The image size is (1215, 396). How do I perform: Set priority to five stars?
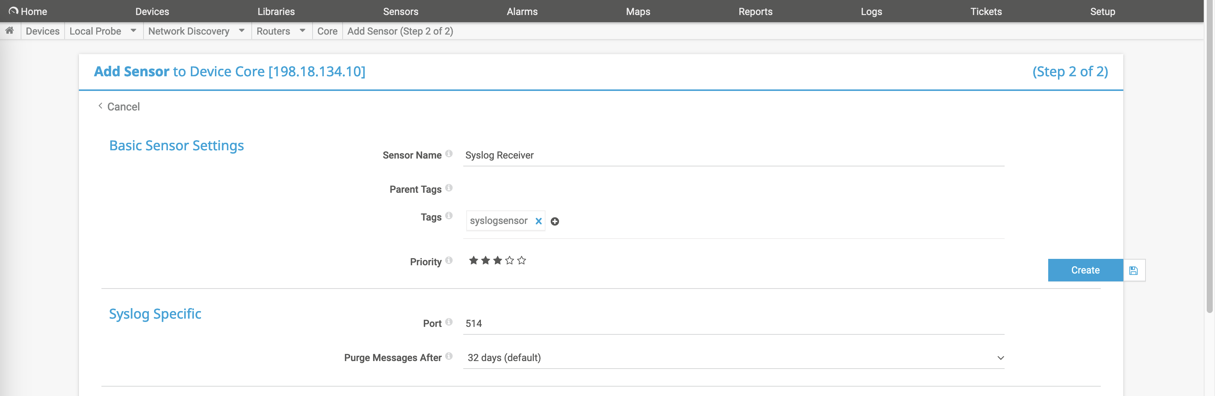pyautogui.click(x=521, y=261)
